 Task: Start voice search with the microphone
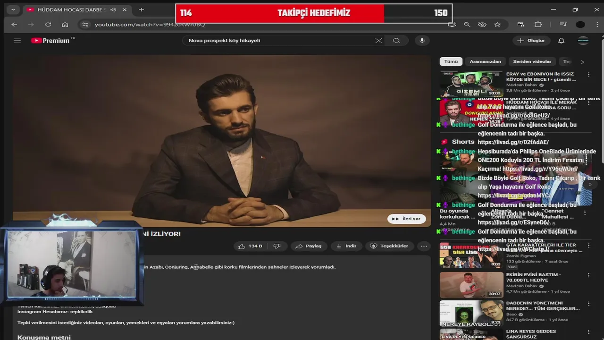click(x=422, y=41)
